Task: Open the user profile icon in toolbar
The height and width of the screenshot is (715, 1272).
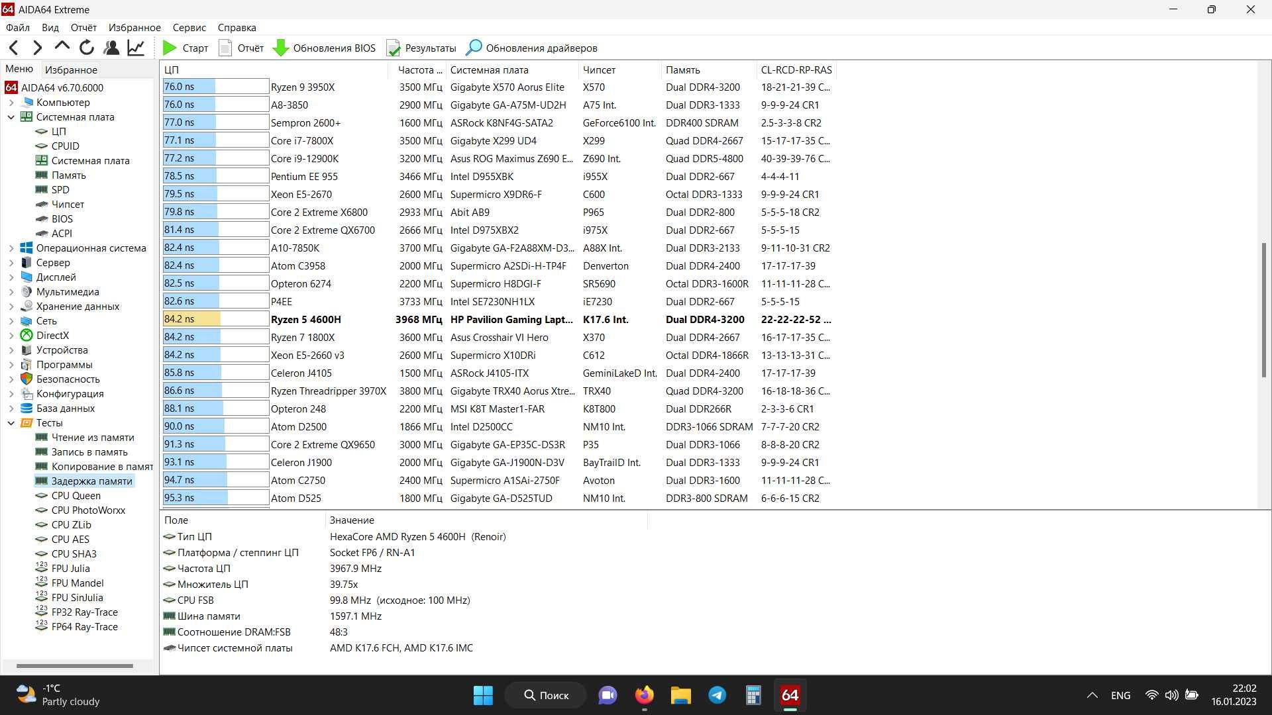Action: point(111,48)
